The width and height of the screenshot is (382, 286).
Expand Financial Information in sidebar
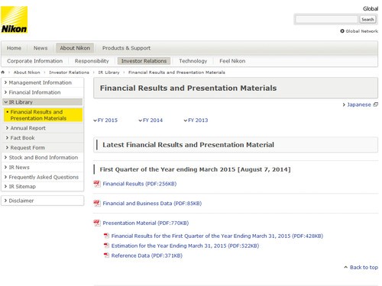click(x=43, y=92)
